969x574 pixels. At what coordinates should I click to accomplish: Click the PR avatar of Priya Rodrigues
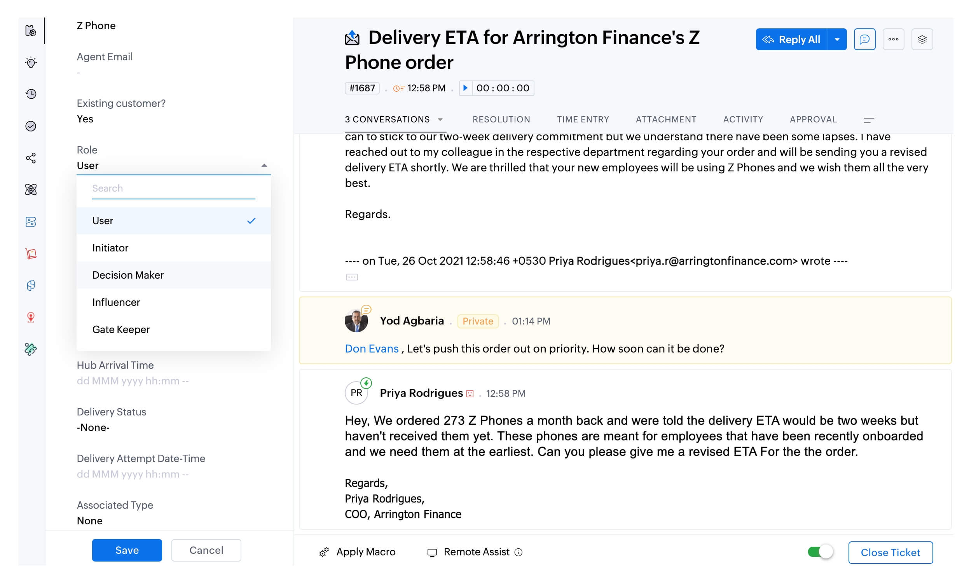click(x=356, y=393)
